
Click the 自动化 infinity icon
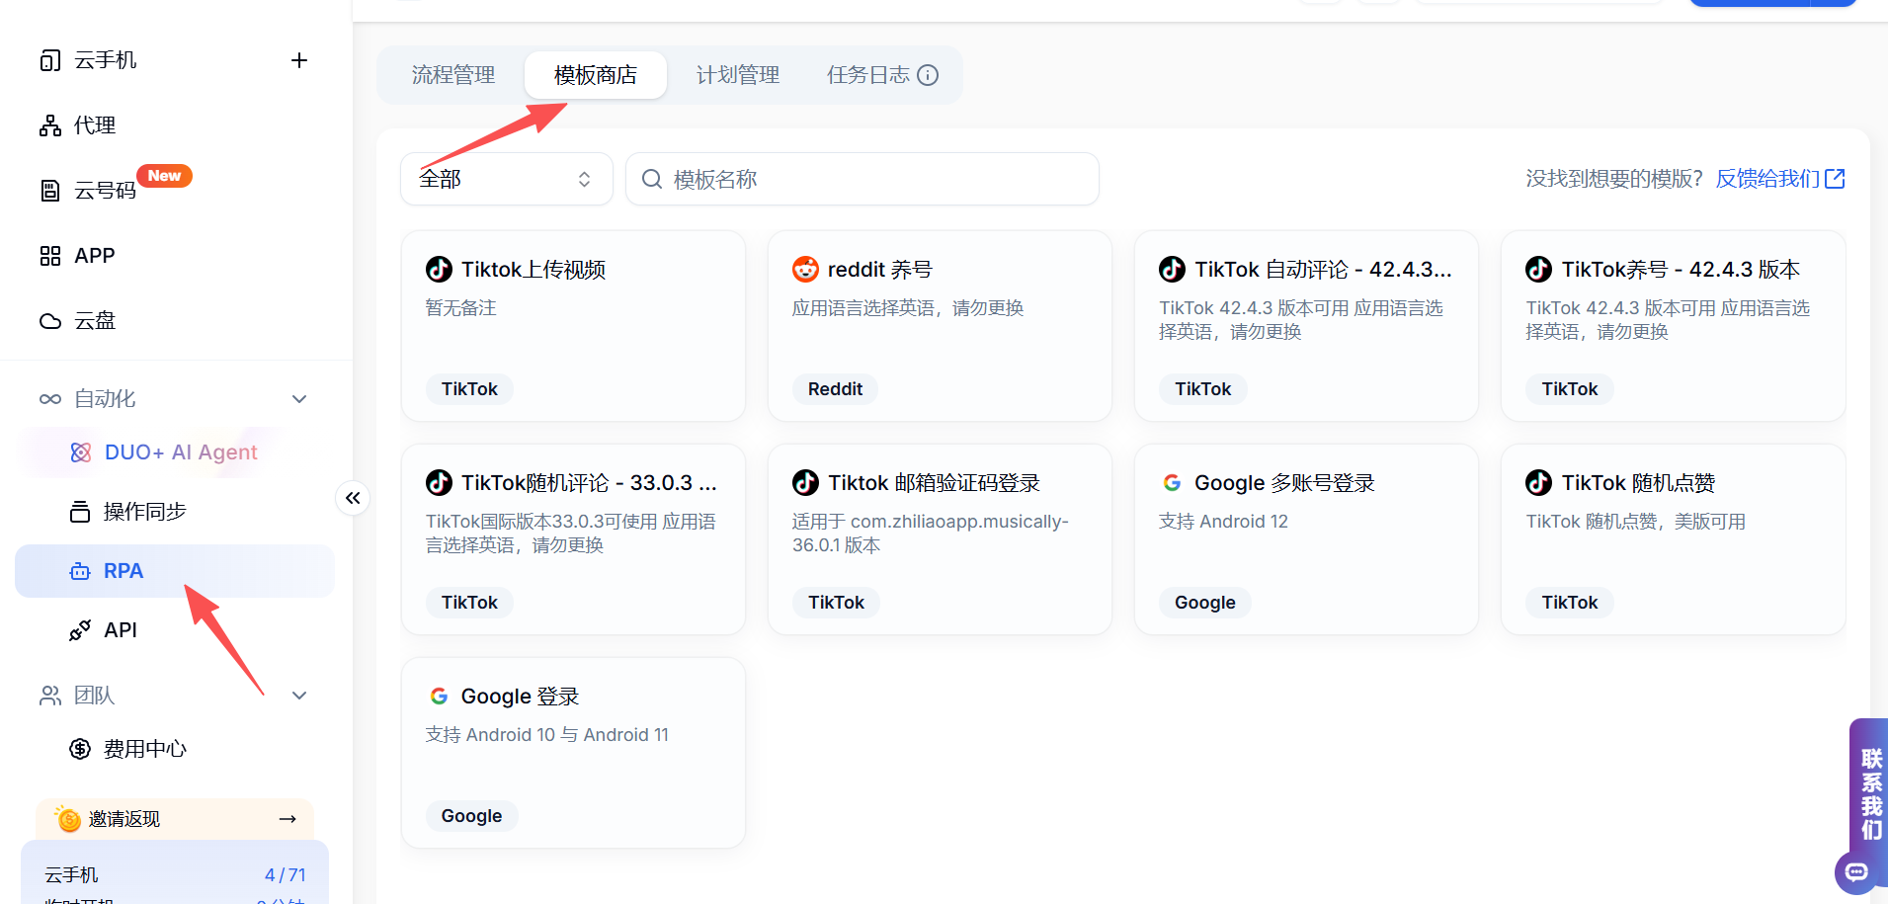pos(50,399)
